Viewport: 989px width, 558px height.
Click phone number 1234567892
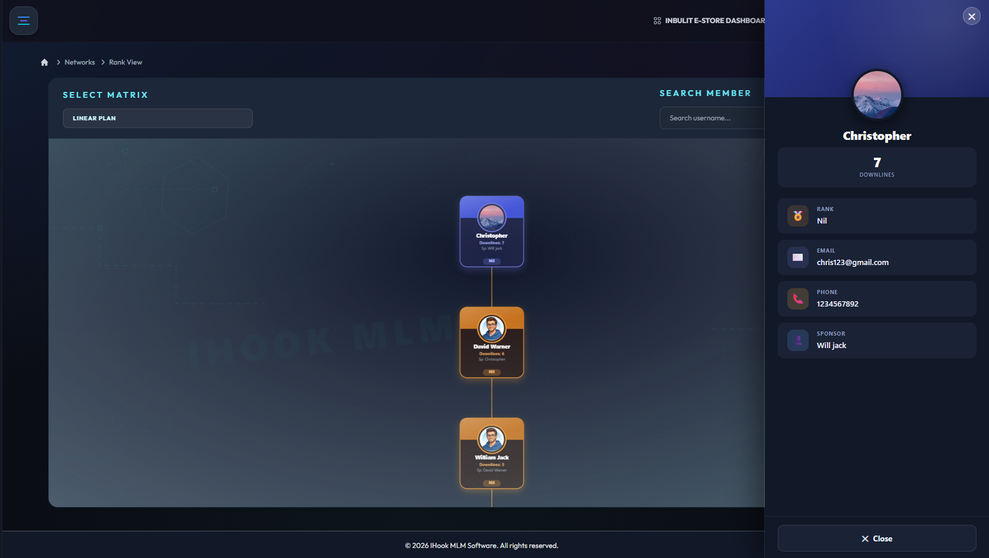point(838,304)
